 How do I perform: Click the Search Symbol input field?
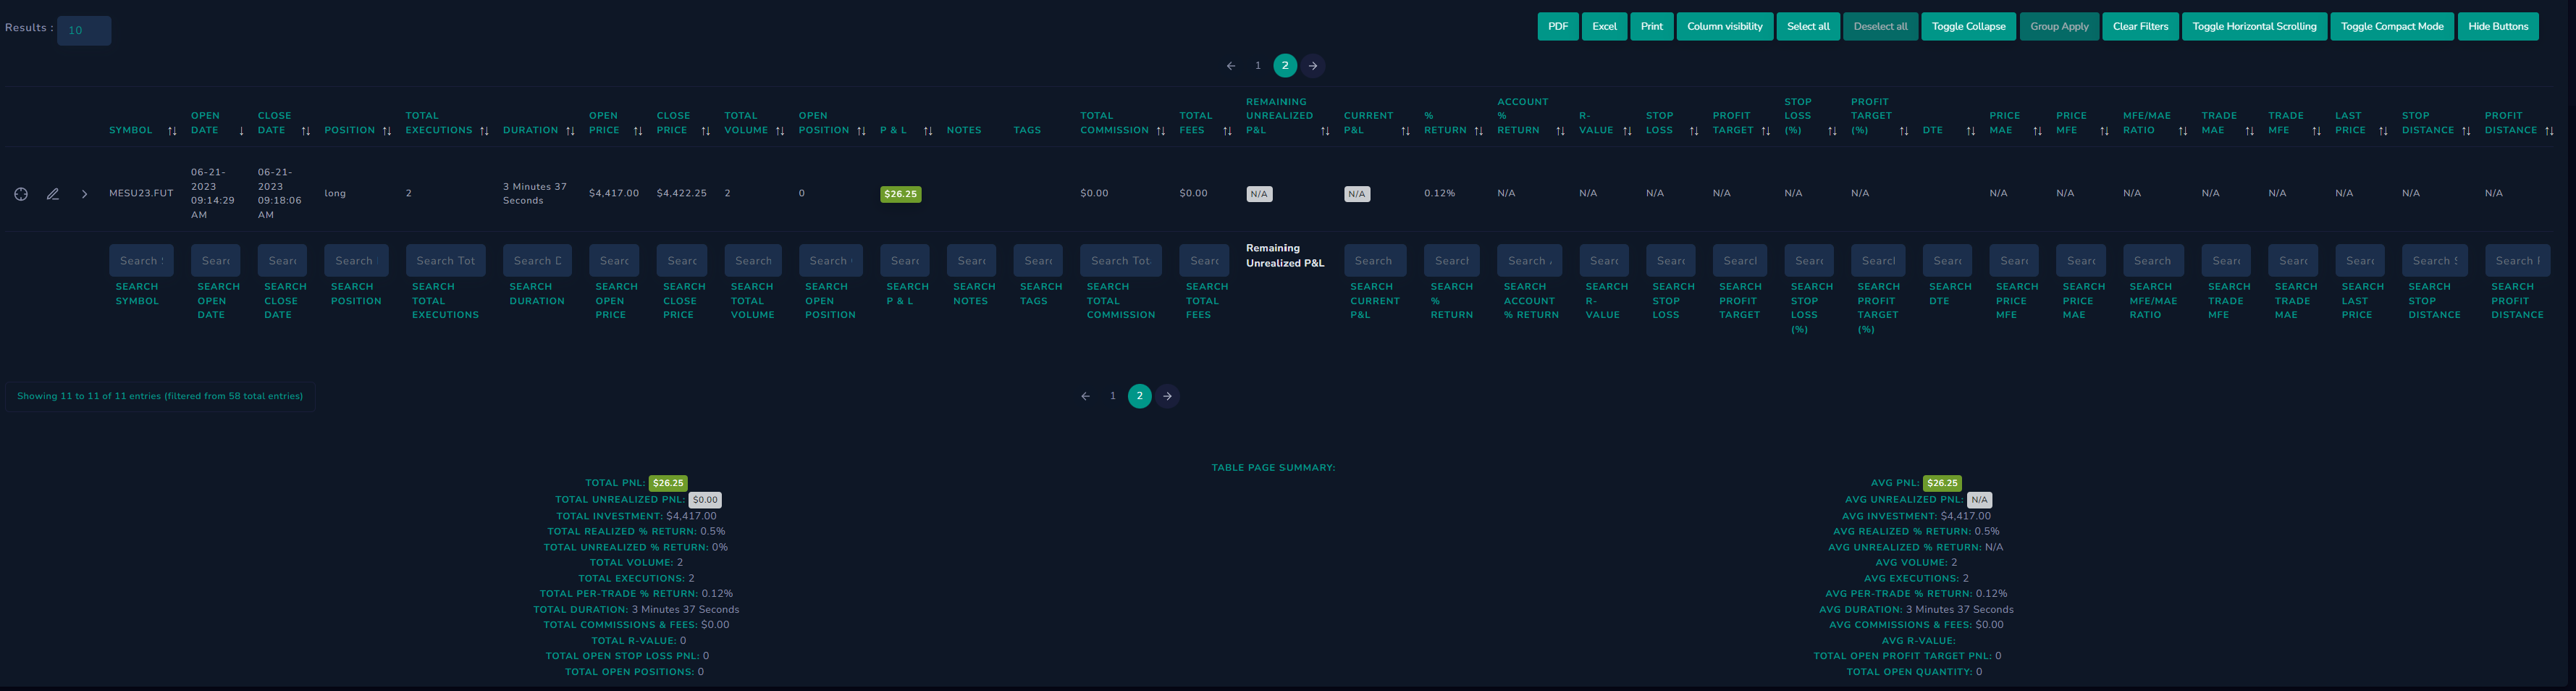click(x=141, y=261)
